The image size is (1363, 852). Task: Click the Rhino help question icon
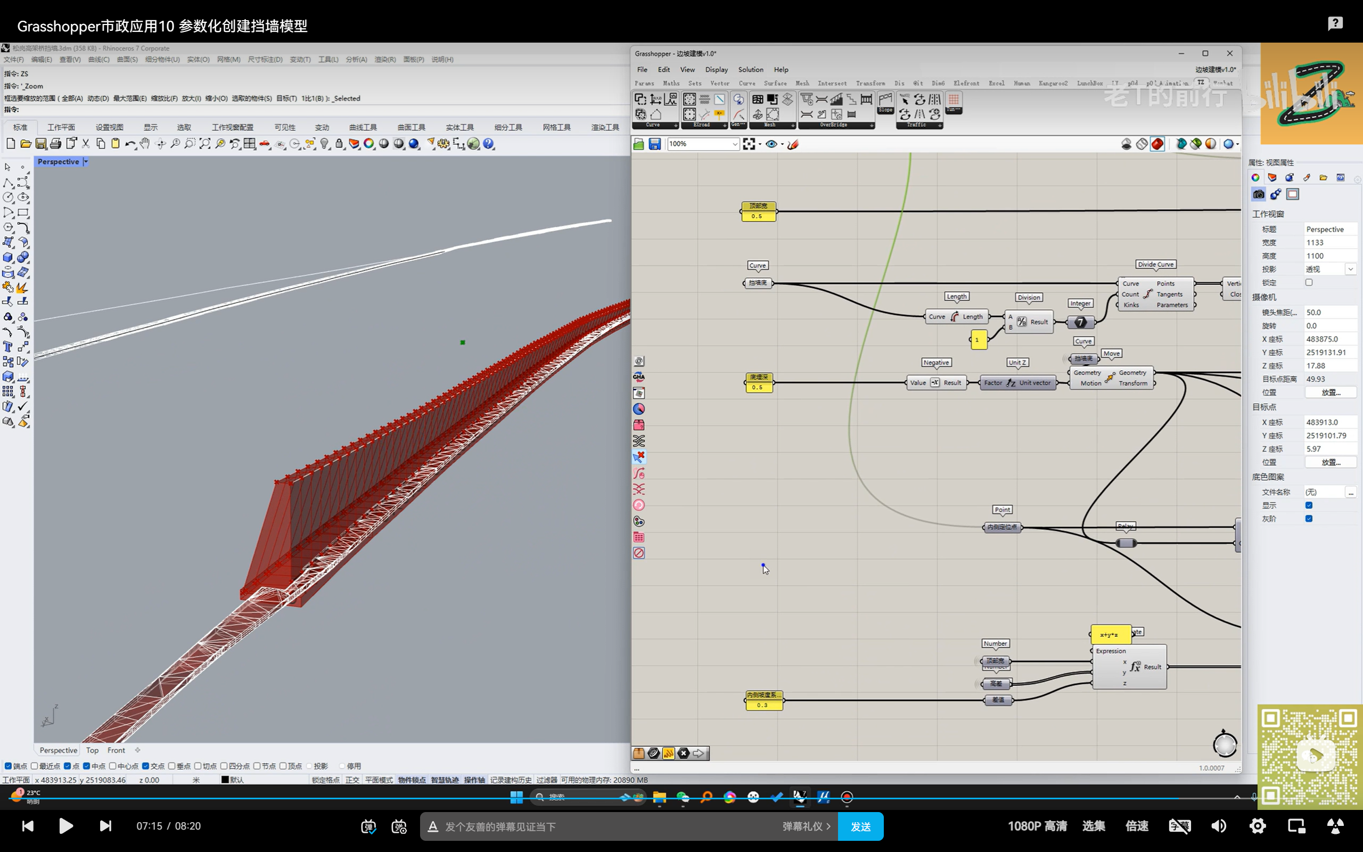pyautogui.click(x=488, y=144)
